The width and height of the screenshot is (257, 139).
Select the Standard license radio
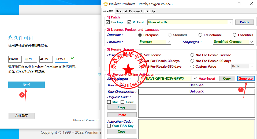(x=170, y=35)
